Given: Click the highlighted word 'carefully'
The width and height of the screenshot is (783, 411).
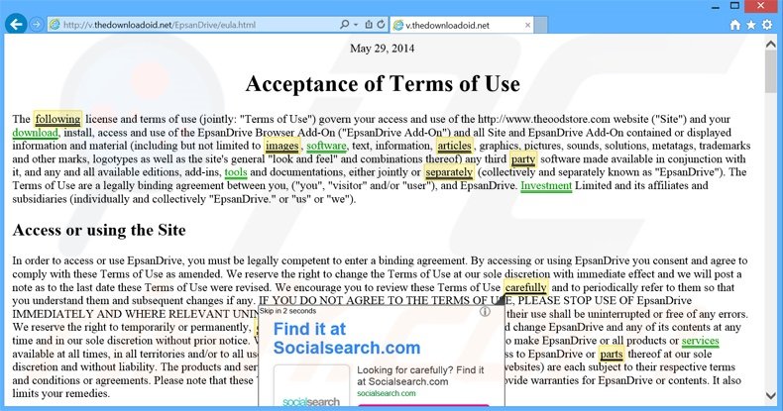Looking at the screenshot, I should [x=524, y=287].
